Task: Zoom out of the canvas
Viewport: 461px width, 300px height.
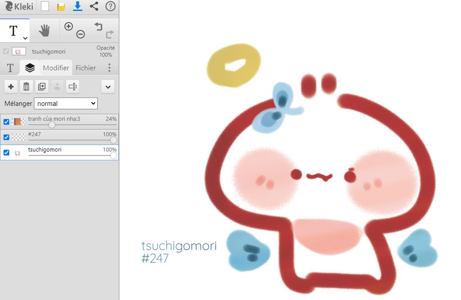Action: (81, 34)
